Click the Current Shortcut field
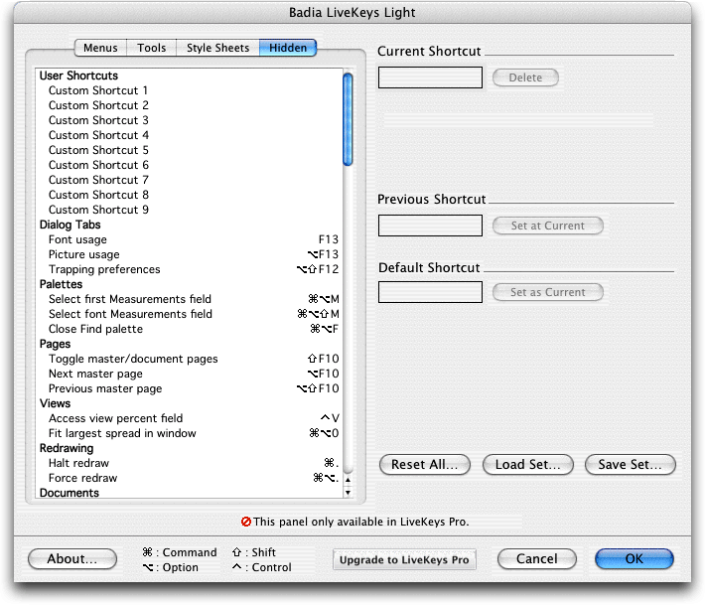The width and height of the screenshot is (705, 605). click(430, 77)
